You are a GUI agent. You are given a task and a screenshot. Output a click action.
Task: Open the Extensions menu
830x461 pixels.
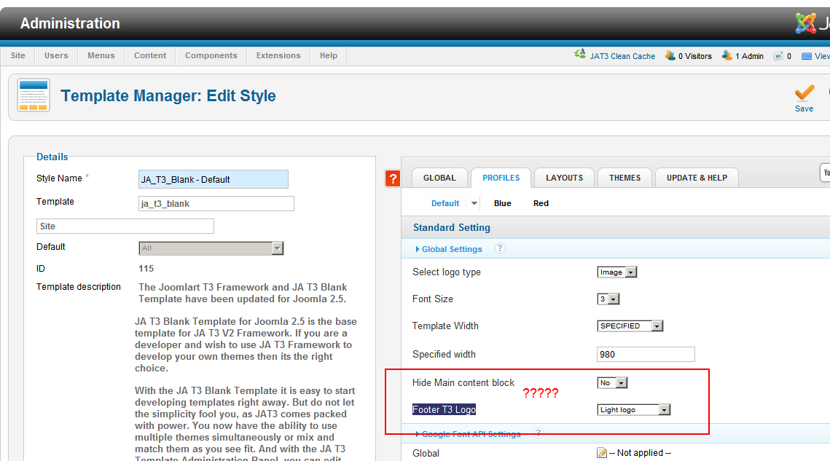278,55
